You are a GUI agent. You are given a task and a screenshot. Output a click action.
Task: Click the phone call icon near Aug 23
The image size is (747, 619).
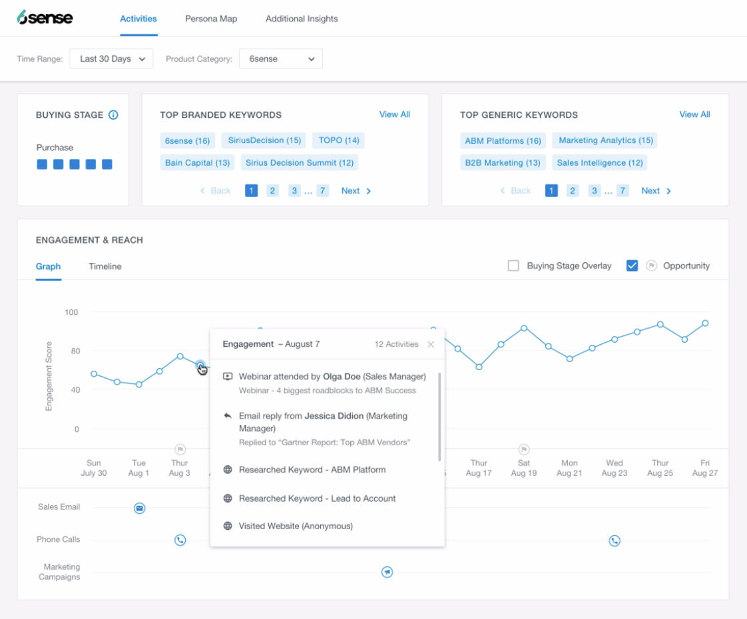point(615,541)
